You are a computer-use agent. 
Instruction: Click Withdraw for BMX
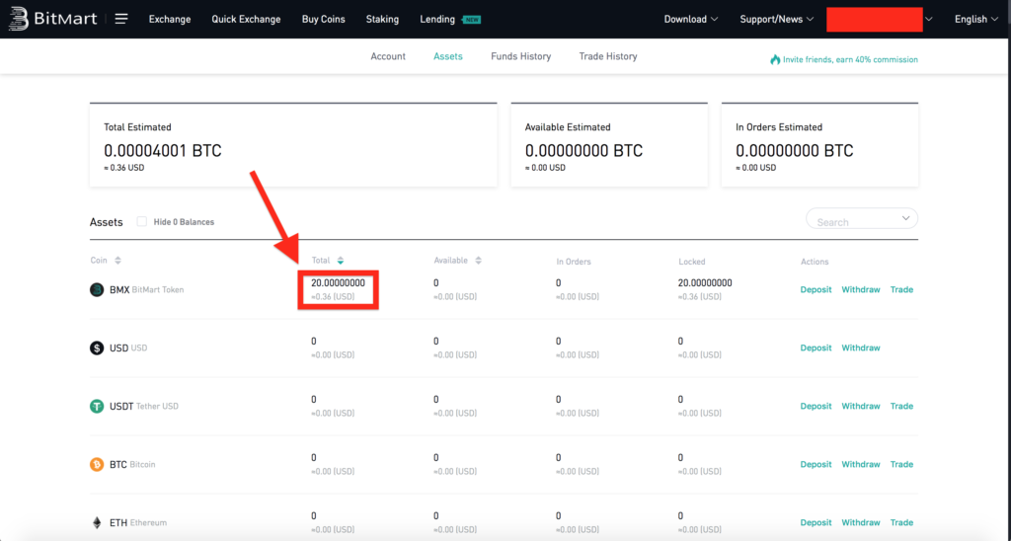coord(861,289)
